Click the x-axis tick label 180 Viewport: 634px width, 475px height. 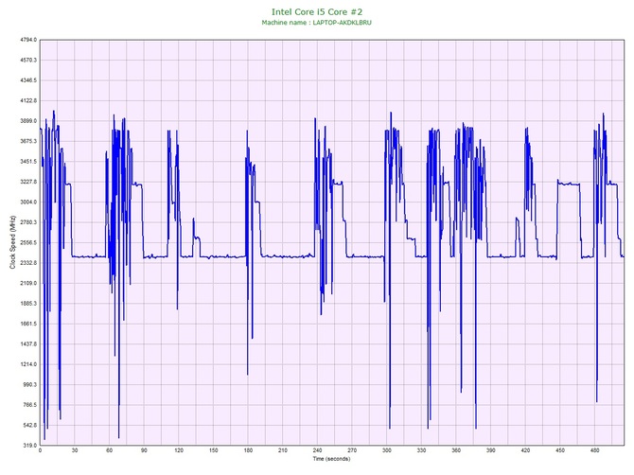point(248,450)
